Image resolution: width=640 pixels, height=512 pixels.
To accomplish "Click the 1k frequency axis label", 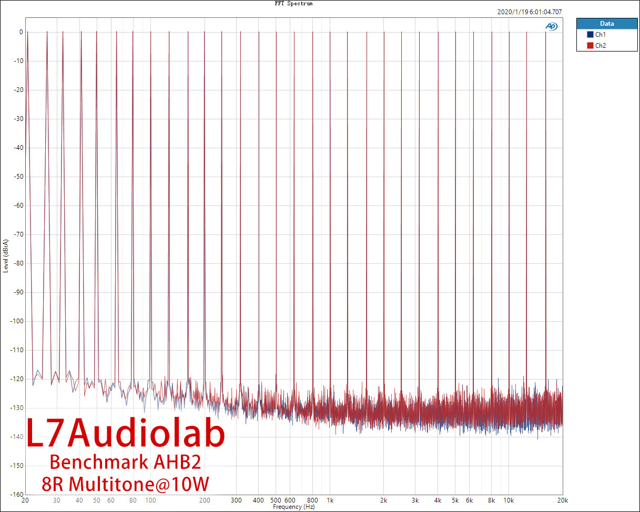I will tap(330, 500).
